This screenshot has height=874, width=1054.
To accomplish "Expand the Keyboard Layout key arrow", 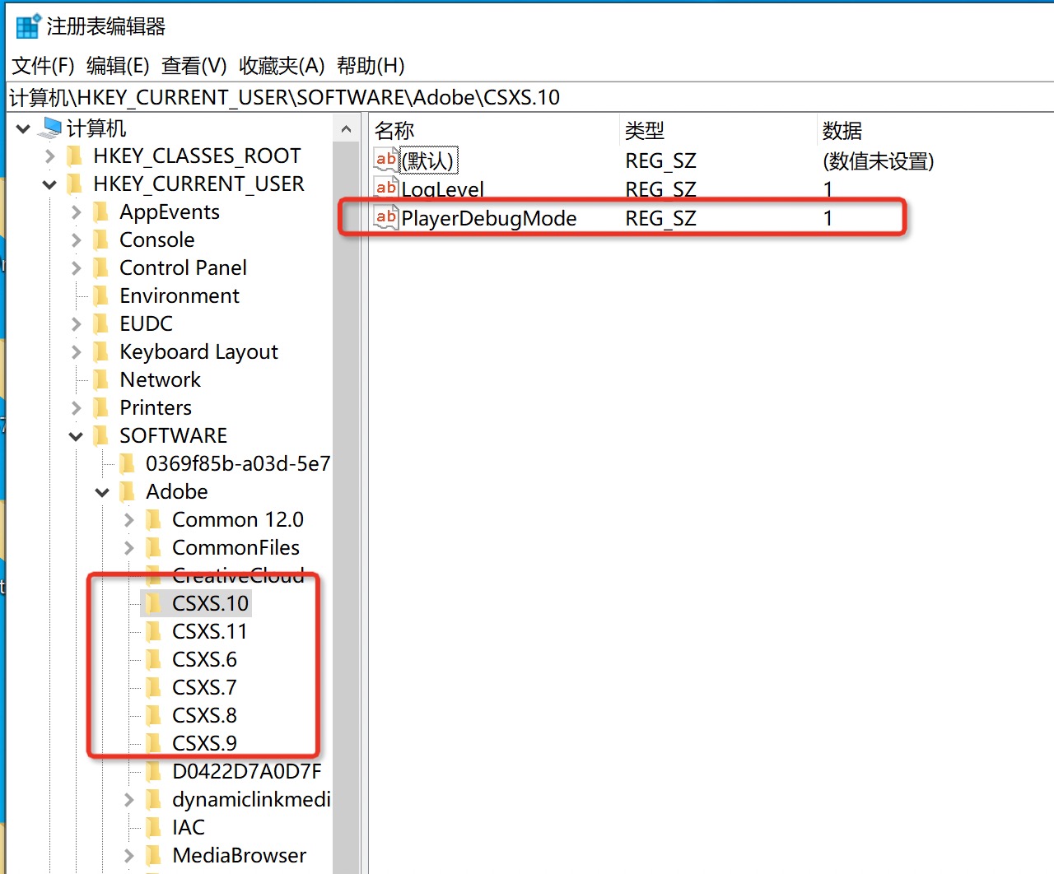I will (76, 352).
